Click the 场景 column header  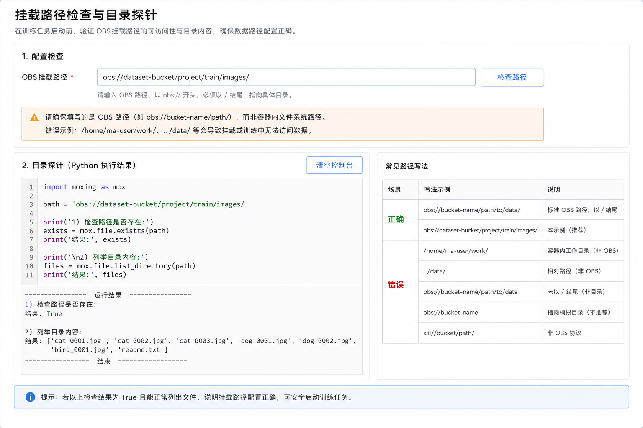point(400,190)
